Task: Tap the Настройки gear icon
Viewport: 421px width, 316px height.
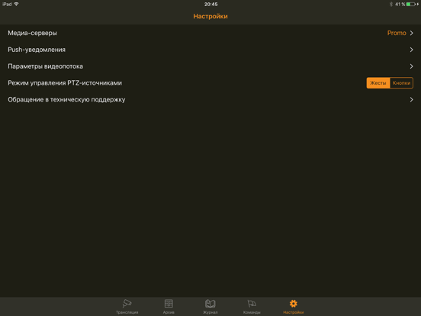Action: click(293, 304)
